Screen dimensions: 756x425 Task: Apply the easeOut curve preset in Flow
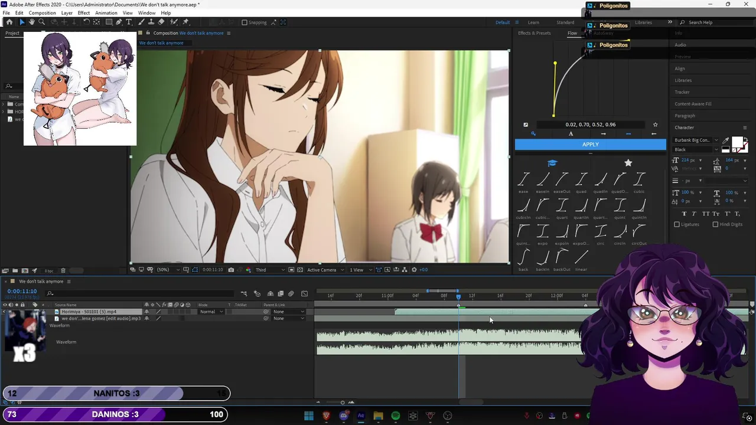[562, 182]
